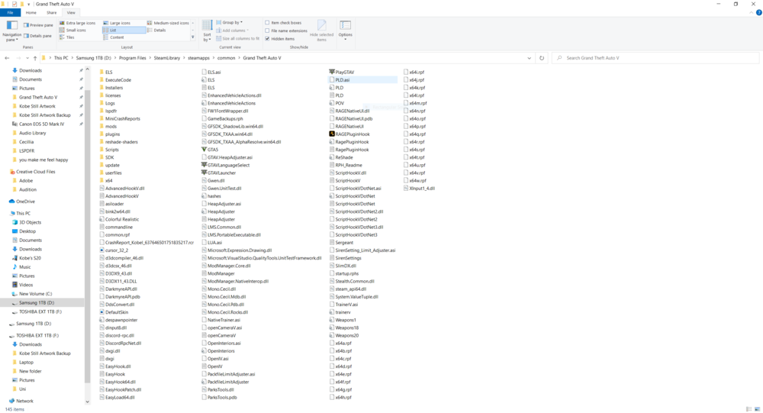This screenshot has width=763, height=413.
Task: Select the DefaultSkin file icon
Action: point(101,312)
